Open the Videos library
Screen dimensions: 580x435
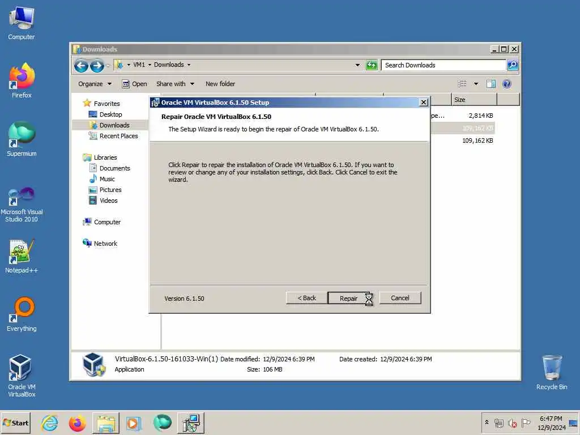(108, 200)
